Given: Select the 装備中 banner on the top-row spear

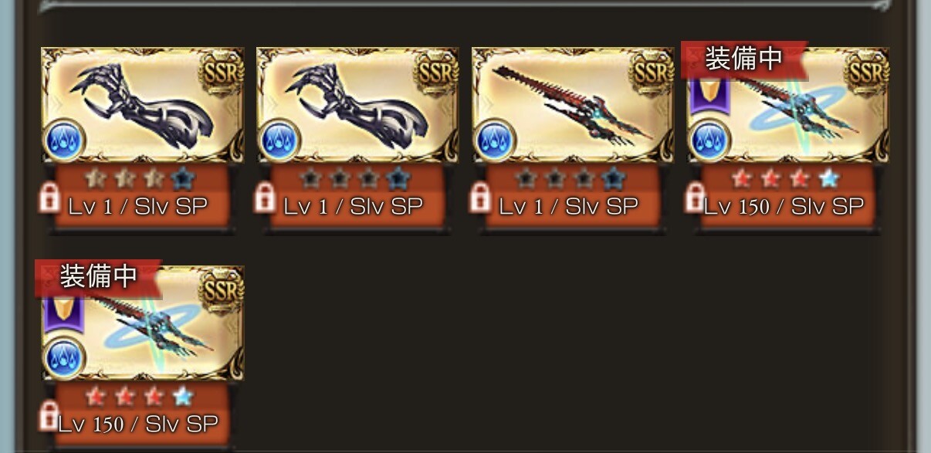Looking at the screenshot, I should (744, 59).
